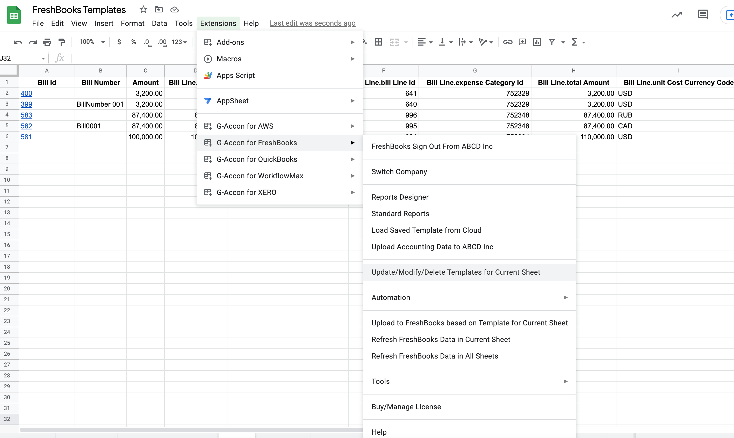Open the Bill Id 583 link
The height and width of the screenshot is (438, 734).
(x=26, y=115)
